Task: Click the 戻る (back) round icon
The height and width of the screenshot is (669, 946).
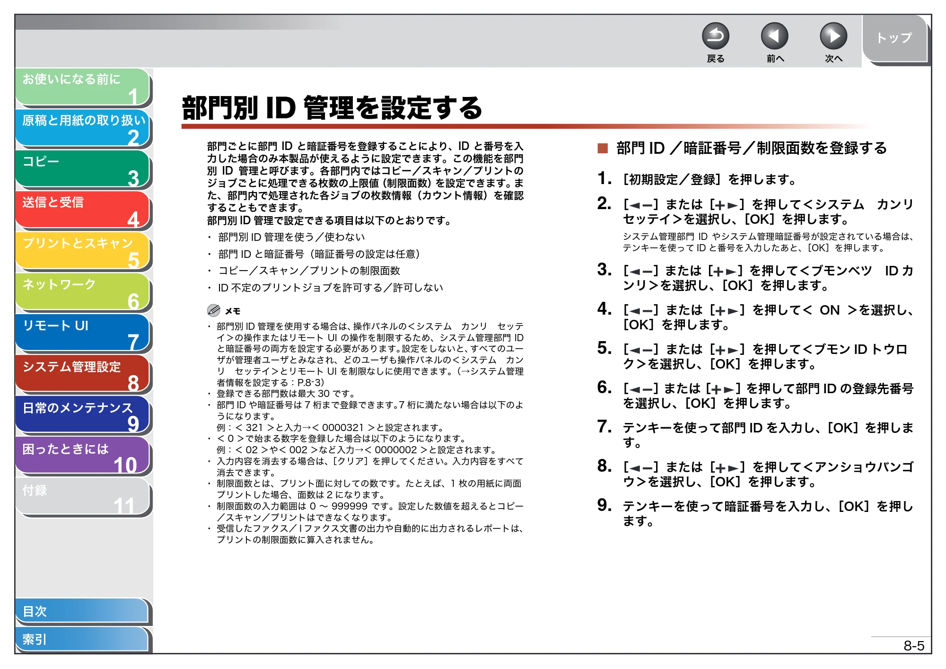Action: tap(715, 36)
